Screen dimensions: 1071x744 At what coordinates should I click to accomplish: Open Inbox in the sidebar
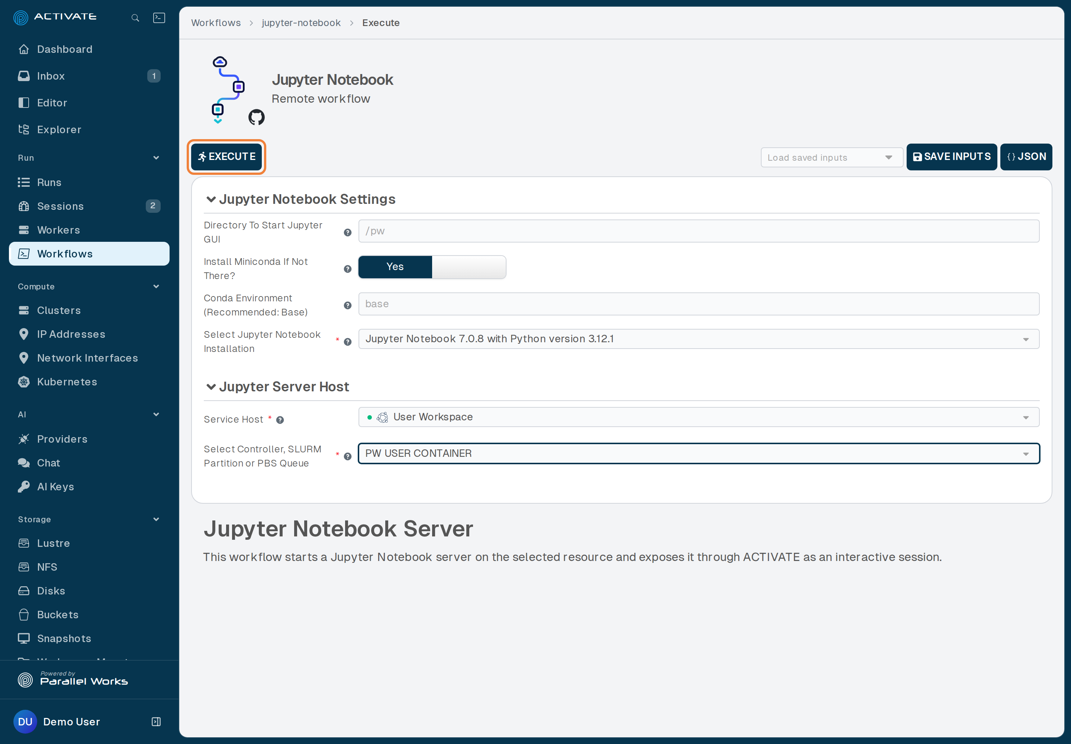pyautogui.click(x=89, y=76)
